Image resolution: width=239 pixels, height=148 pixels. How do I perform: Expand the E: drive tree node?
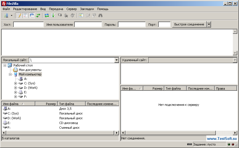(x=16, y=92)
